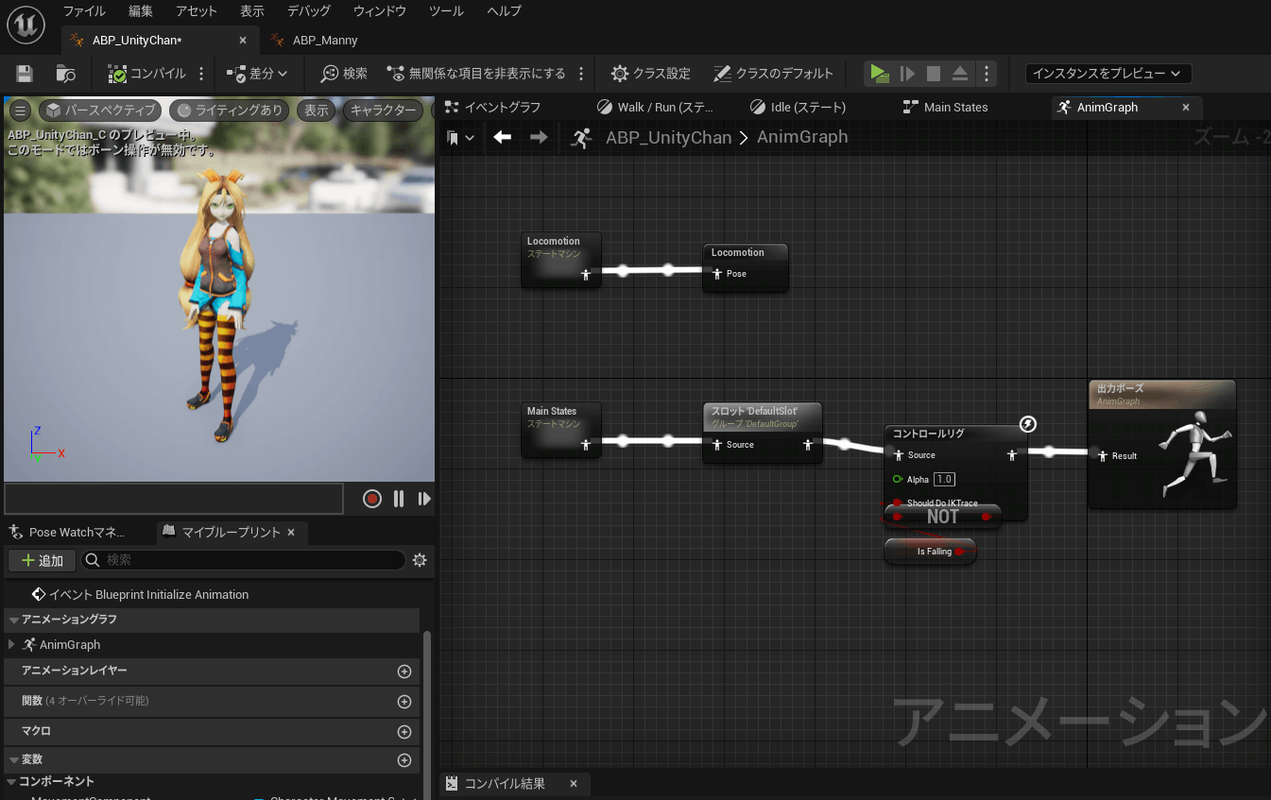Viewport: 1271px width, 800px height.
Task: Click the viewport record button
Action: (372, 499)
